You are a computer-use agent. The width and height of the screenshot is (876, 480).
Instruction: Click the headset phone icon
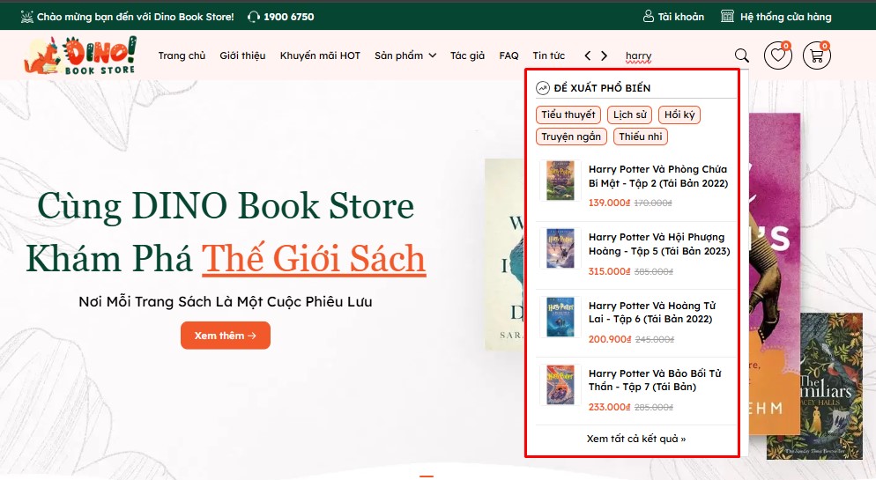[254, 17]
